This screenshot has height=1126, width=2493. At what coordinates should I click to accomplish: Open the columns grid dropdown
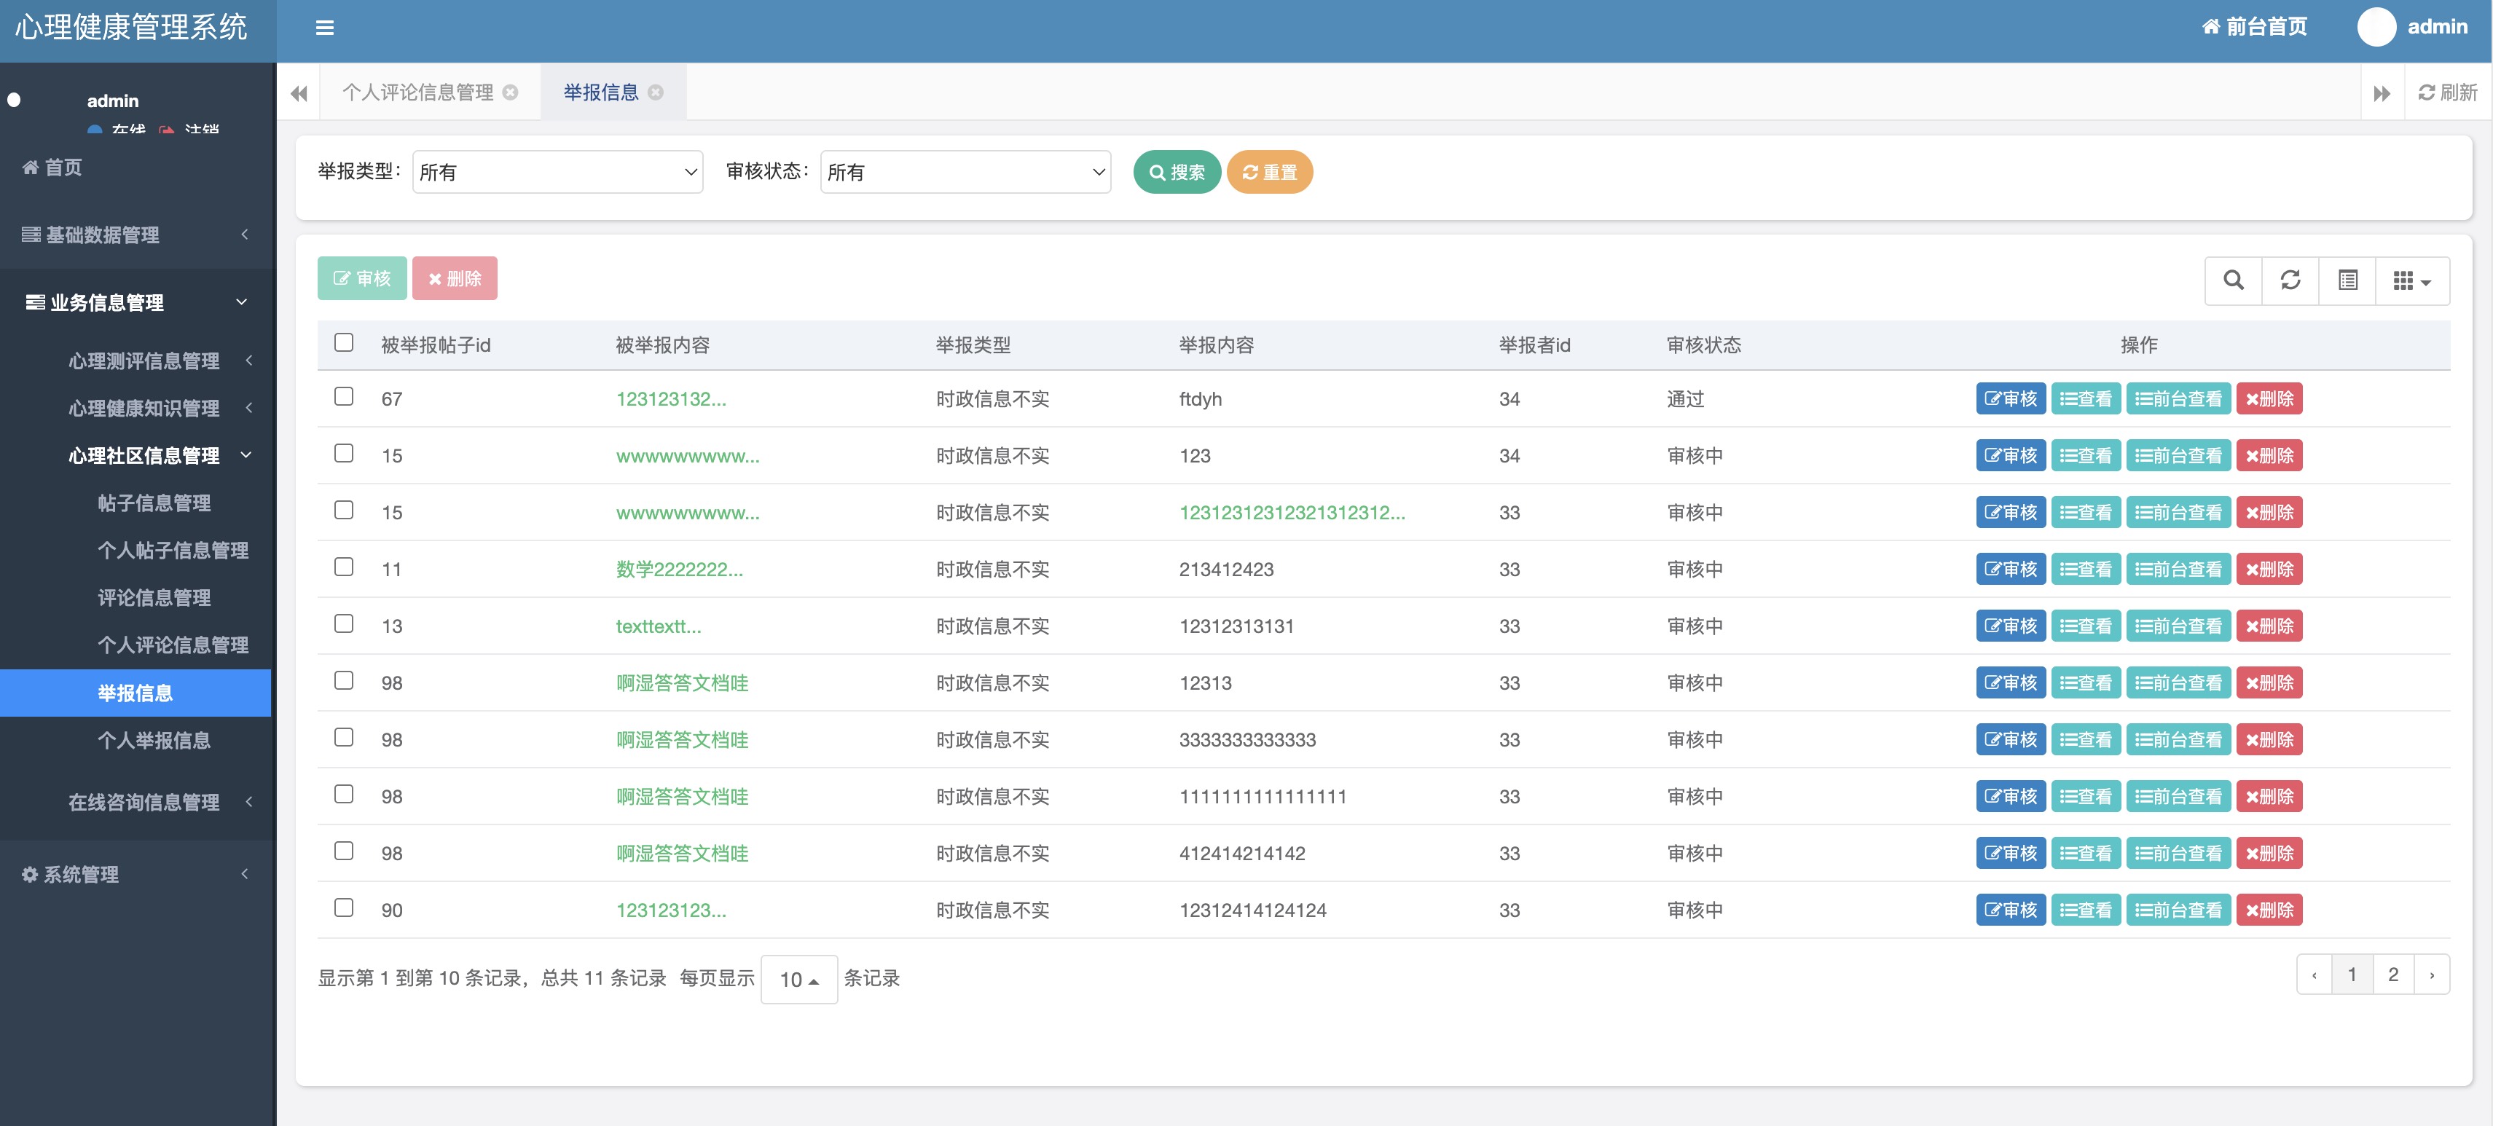tap(2411, 280)
